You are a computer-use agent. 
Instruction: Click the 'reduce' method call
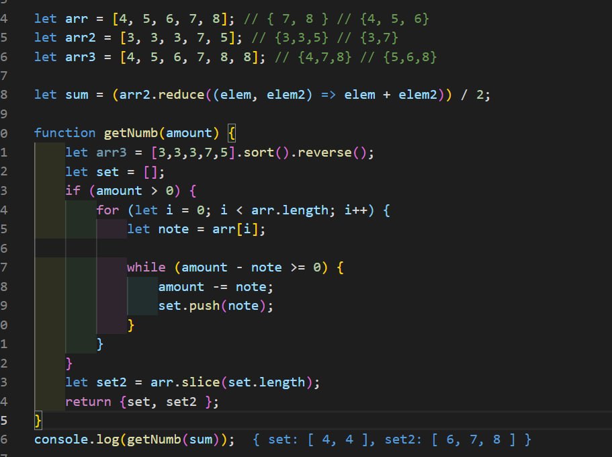tap(181, 95)
